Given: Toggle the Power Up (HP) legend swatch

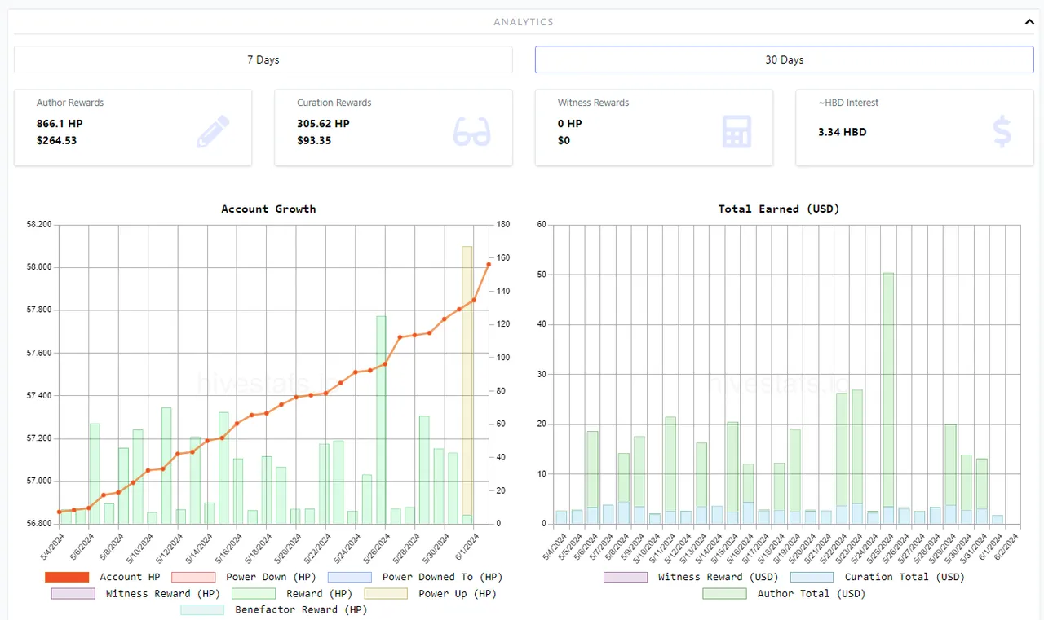Looking at the screenshot, I should [386, 594].
